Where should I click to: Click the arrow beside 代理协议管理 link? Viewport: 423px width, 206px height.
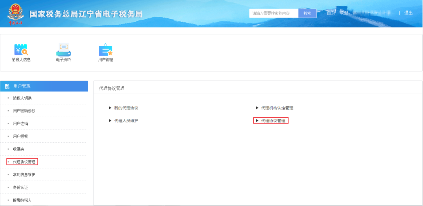pos(257,121)
